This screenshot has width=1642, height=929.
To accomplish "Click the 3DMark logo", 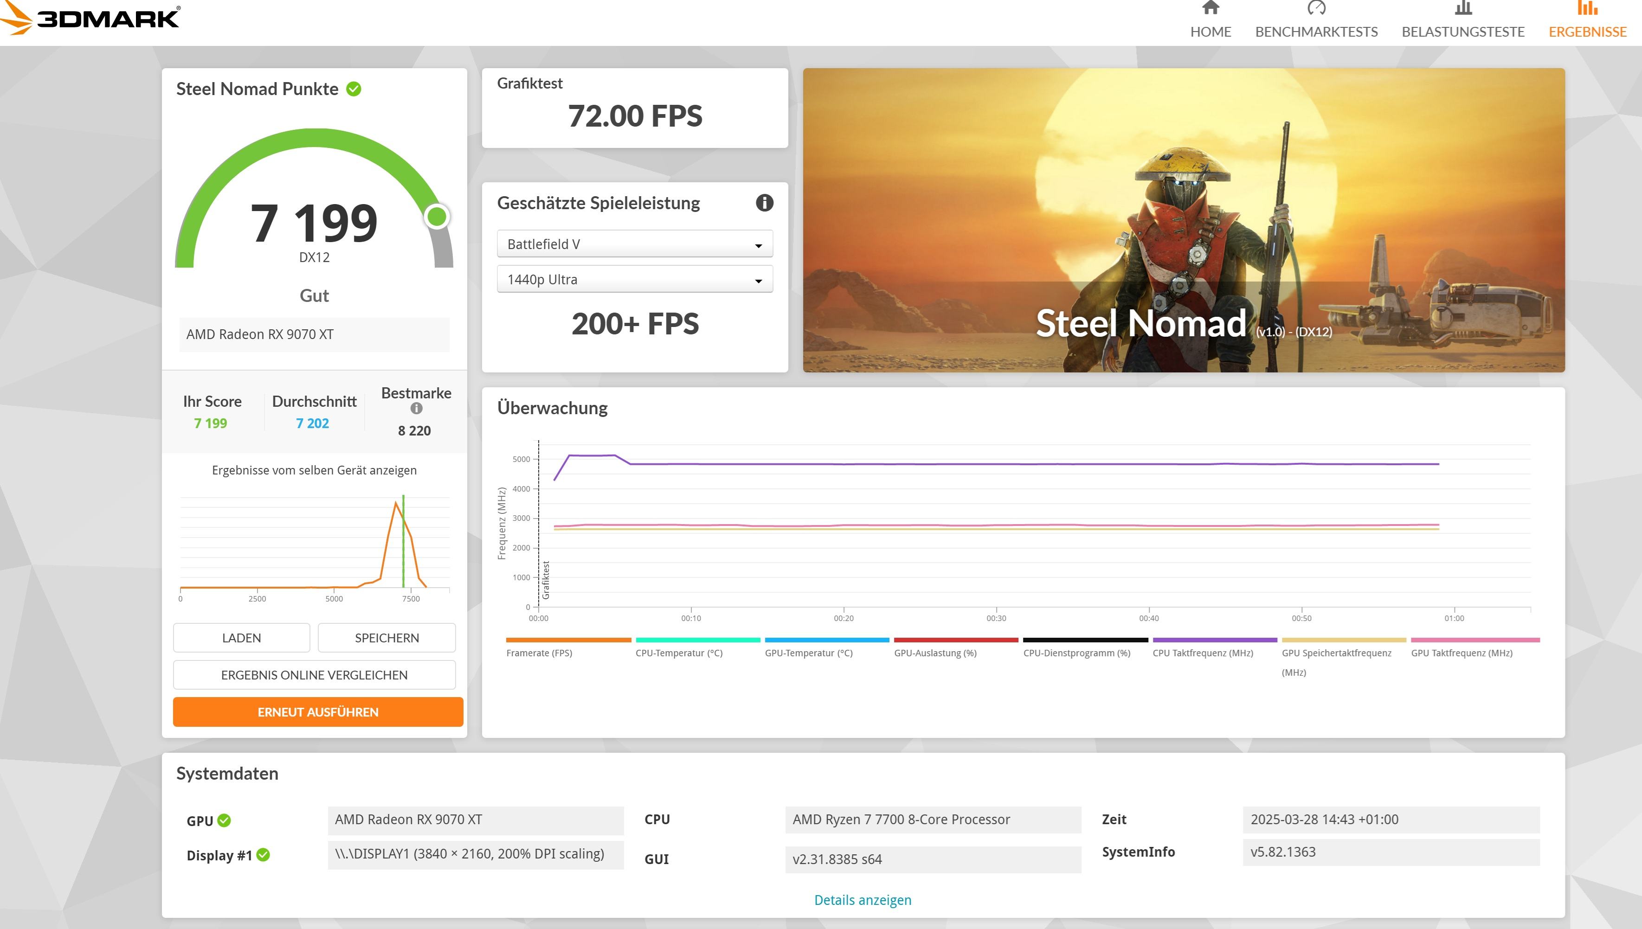I will pyautogui.click(x=91, y=18).
